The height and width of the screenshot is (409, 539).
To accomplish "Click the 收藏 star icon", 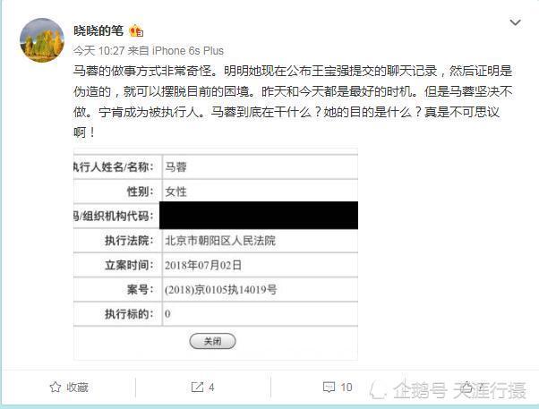I will click(55, 388).
